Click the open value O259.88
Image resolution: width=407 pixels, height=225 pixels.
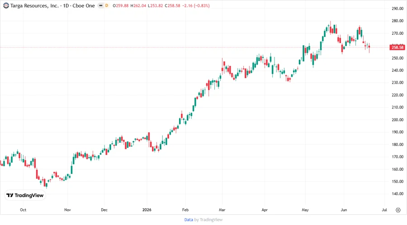[120, 5]
